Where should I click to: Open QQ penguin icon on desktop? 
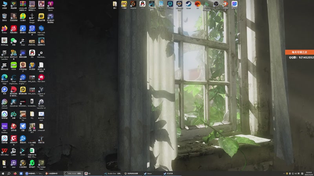[32, 54]
